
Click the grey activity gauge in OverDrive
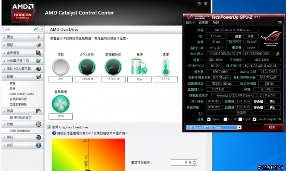61,67
